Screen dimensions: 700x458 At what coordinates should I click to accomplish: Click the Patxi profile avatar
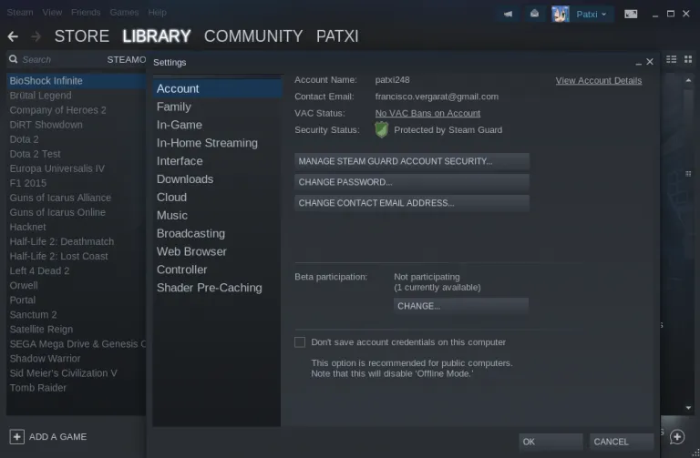(x=561, y=14)
